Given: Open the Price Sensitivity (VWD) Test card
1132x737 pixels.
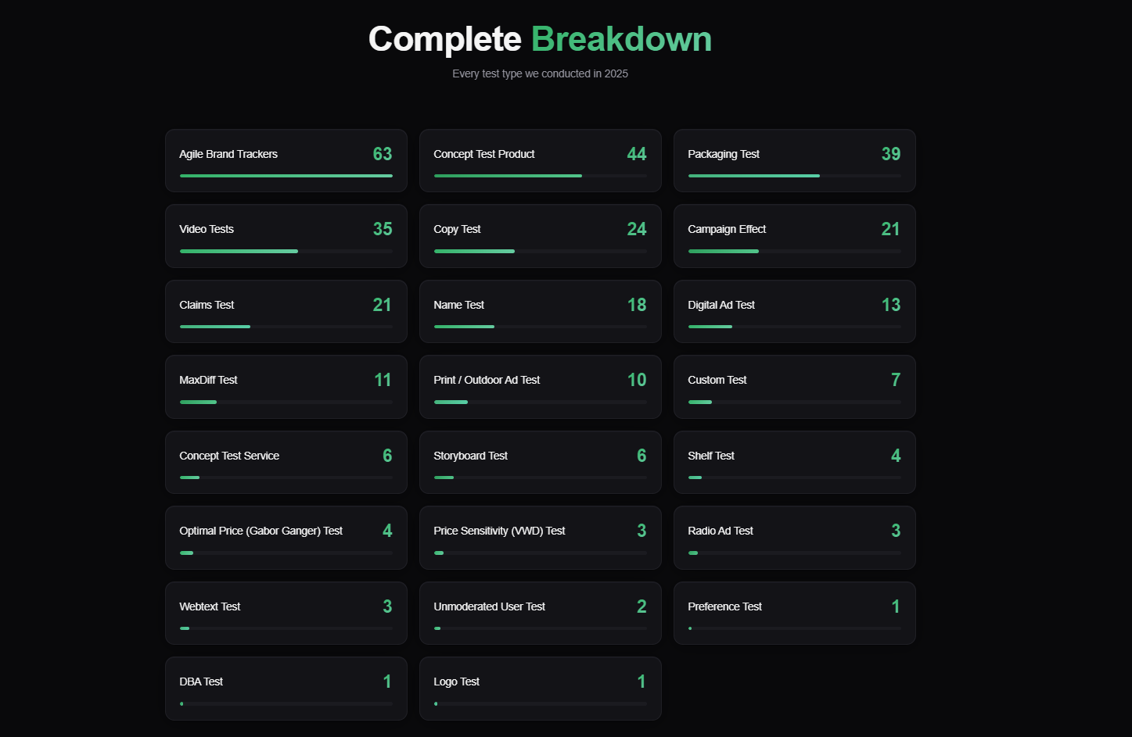Looking at the screenshot, I should pos(540,538).
